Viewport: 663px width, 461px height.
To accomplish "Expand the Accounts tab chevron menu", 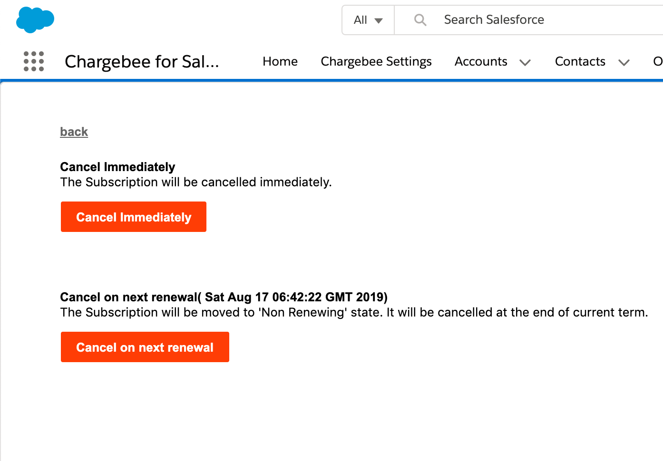I will (525, 62).
